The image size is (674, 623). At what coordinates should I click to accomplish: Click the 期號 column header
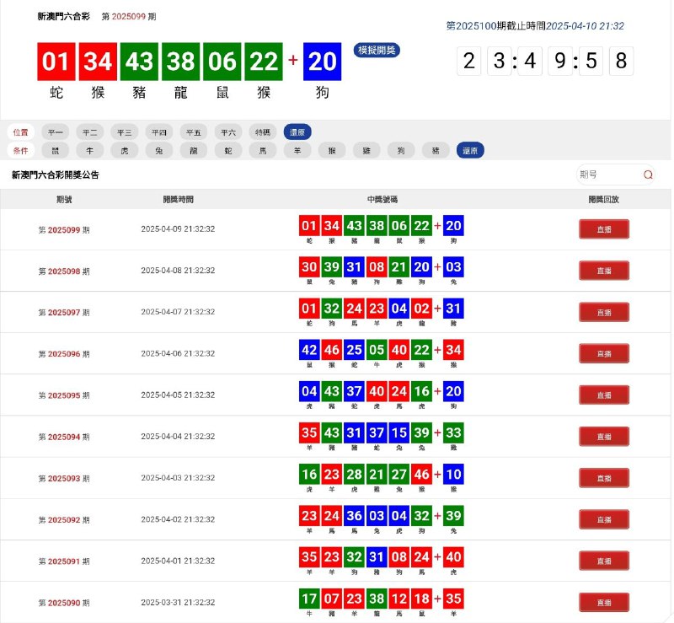click(x=64, y=199)
